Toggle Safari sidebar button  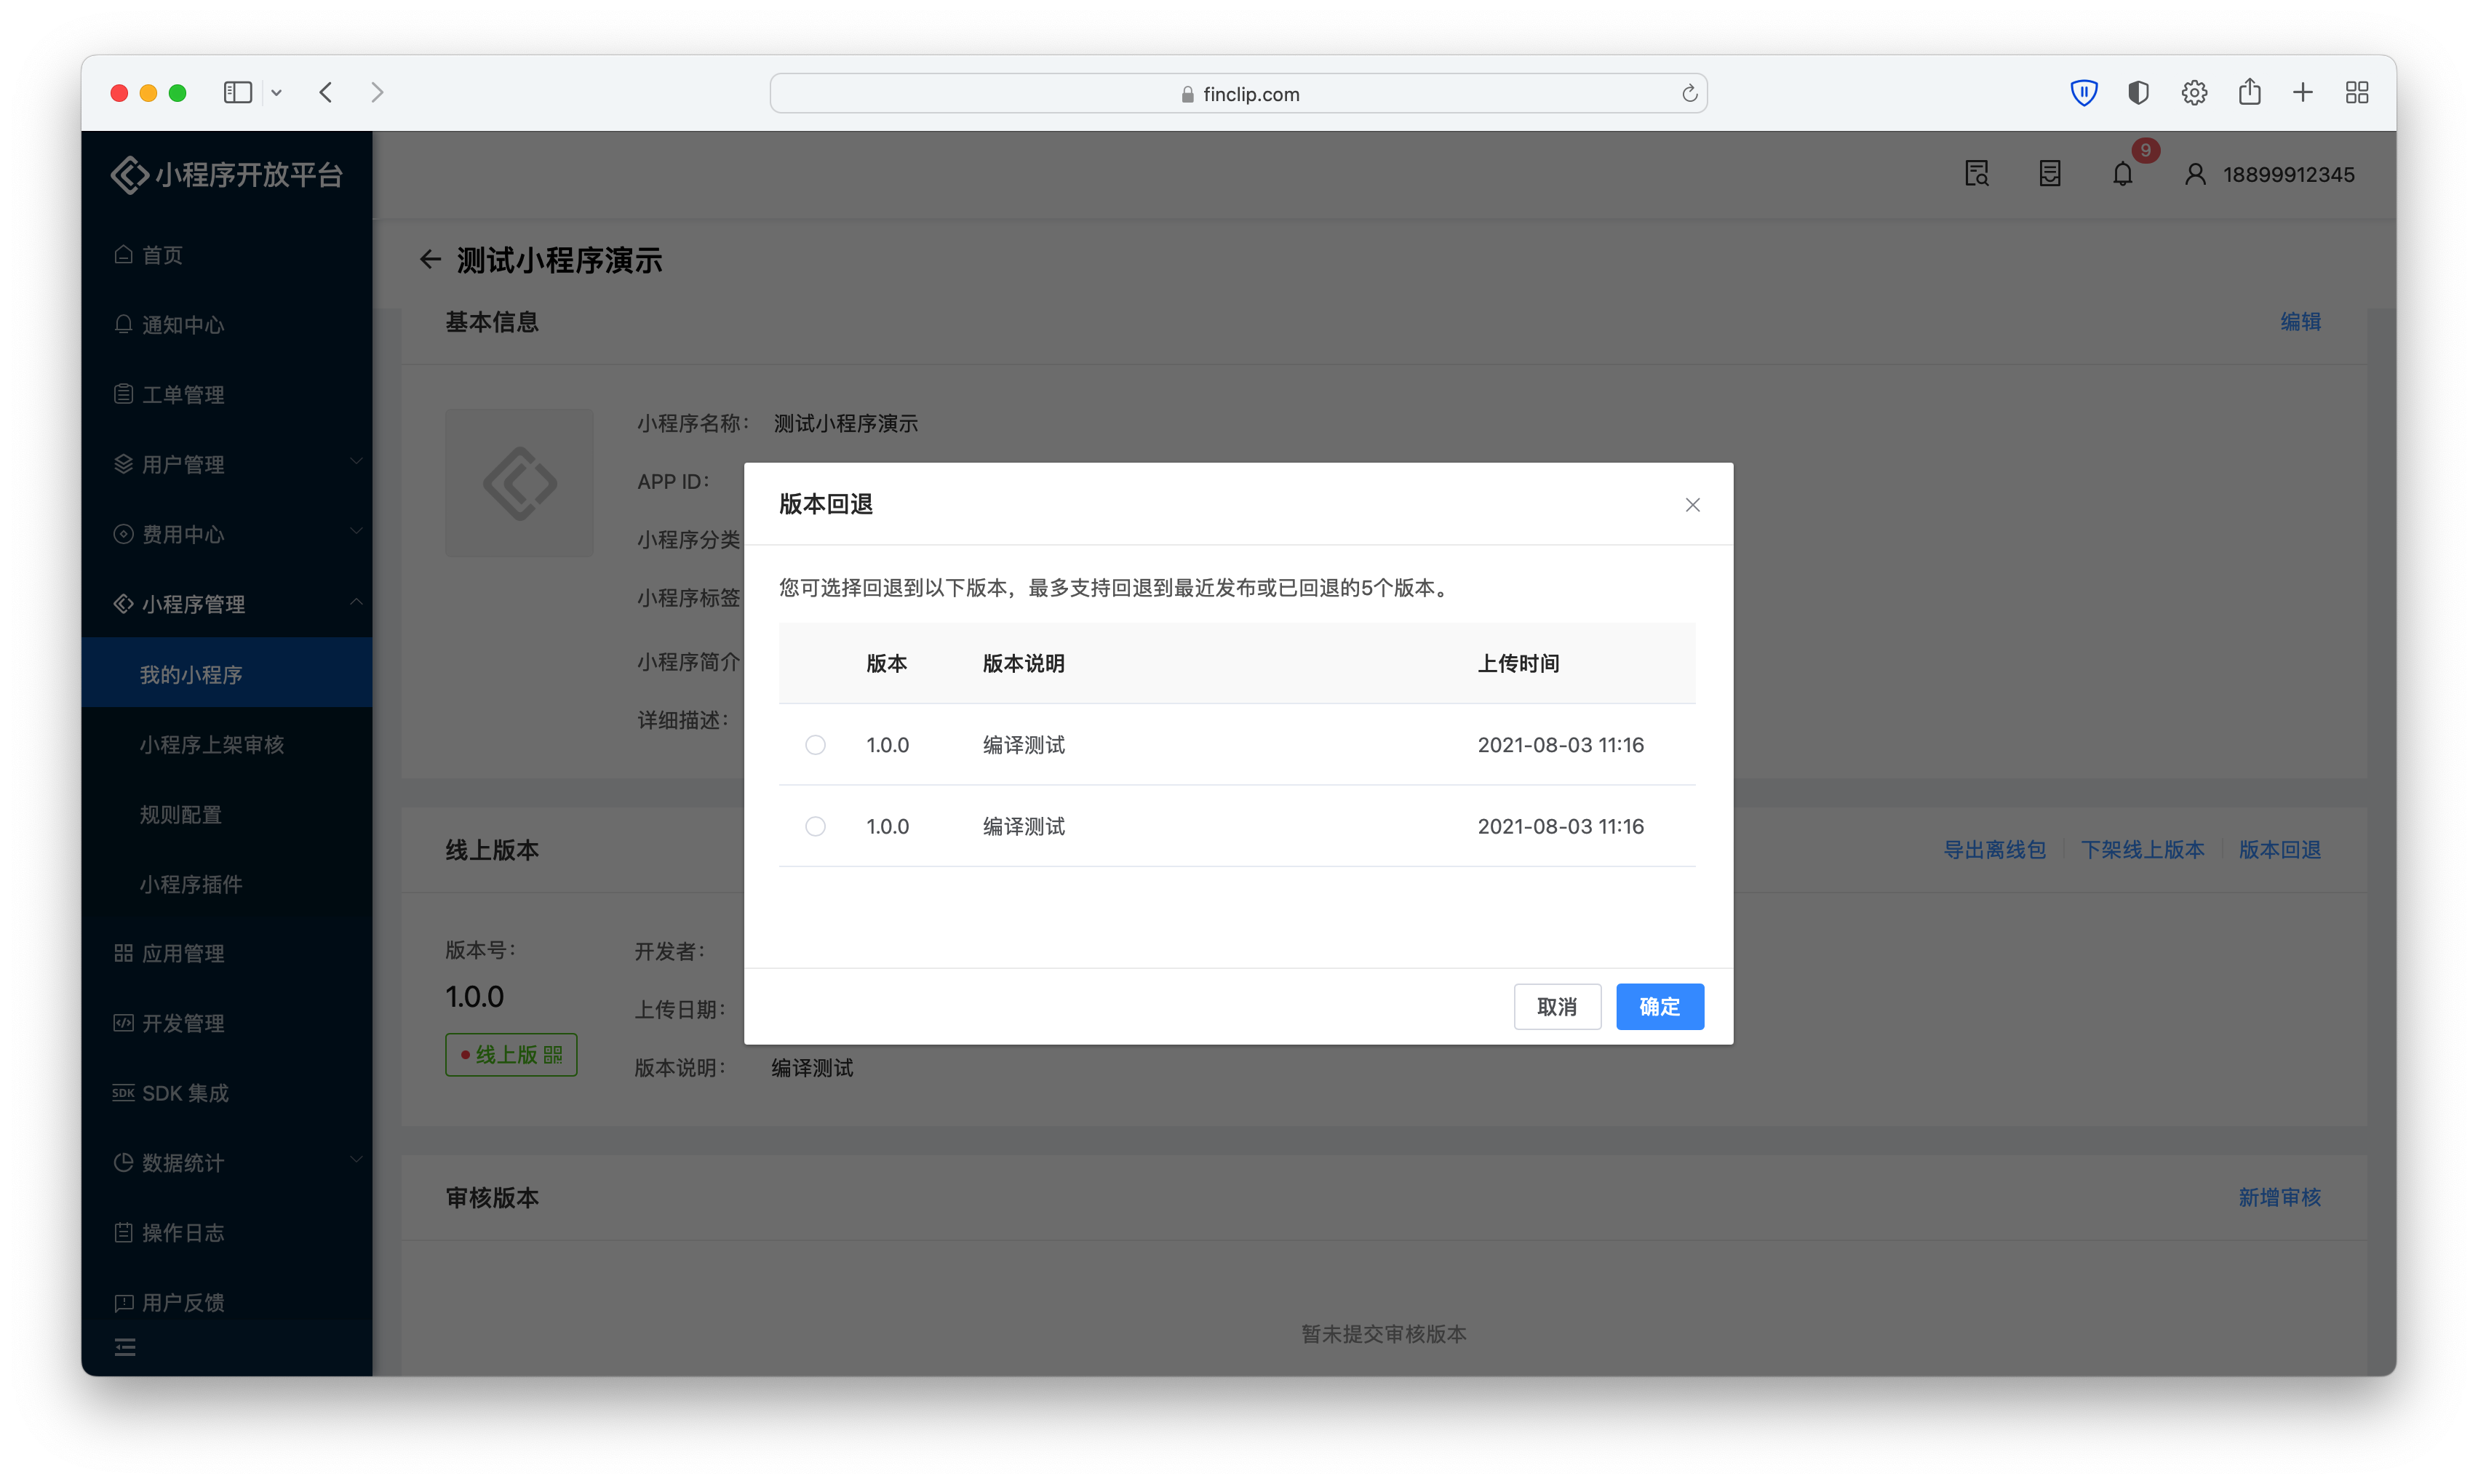[237, 93]
